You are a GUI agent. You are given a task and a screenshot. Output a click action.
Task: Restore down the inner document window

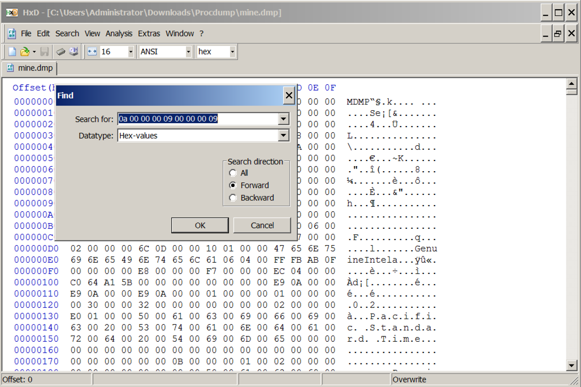tap(558, 34)
